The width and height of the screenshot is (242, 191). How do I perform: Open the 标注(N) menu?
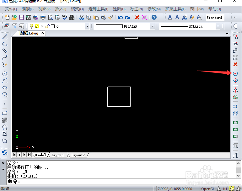click(x=137, y=9)
